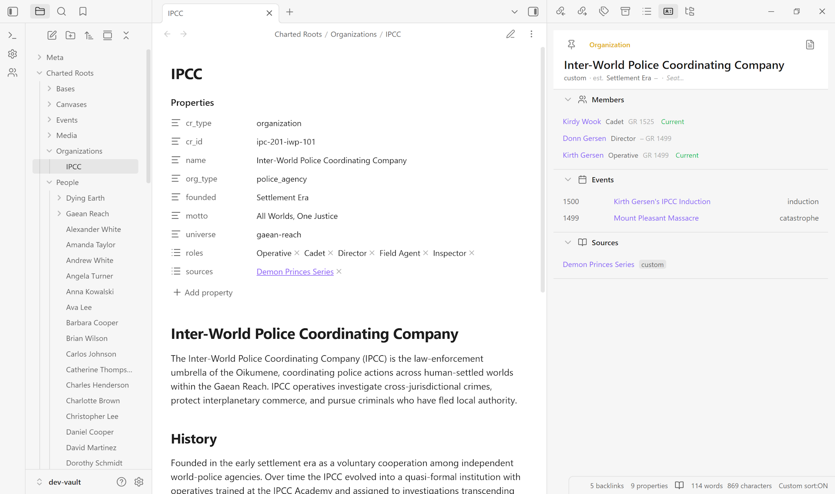This screenshot has height=494, width=835.
Task: Collapse the Charted Roots folder
Action: [x=40, y=73]
